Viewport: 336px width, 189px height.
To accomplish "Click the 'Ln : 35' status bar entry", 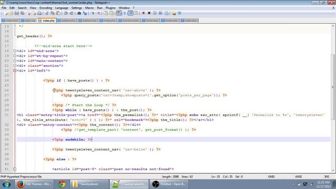I will point(216,177).
